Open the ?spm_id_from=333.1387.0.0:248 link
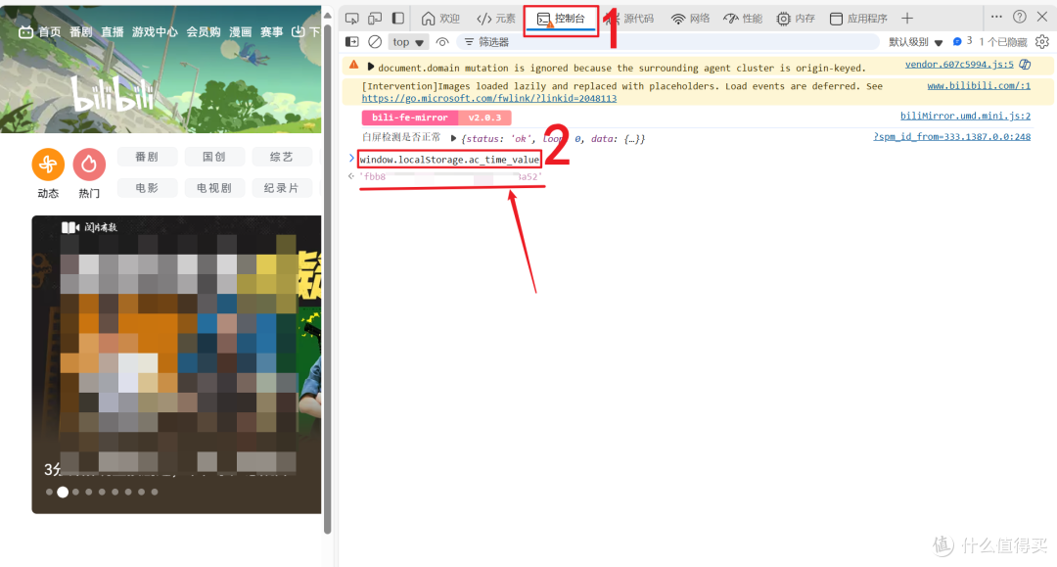 (x=952, y=137)
